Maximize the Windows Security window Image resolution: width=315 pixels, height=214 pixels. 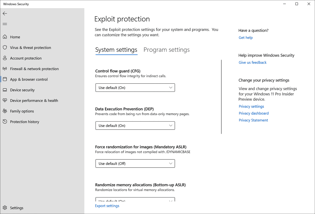297,4
